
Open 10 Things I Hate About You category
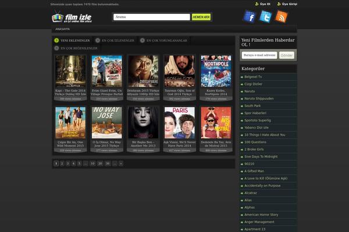(x=265, y=135)
